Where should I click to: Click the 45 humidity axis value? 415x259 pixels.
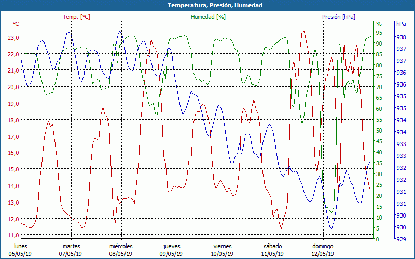click(379, 141)
